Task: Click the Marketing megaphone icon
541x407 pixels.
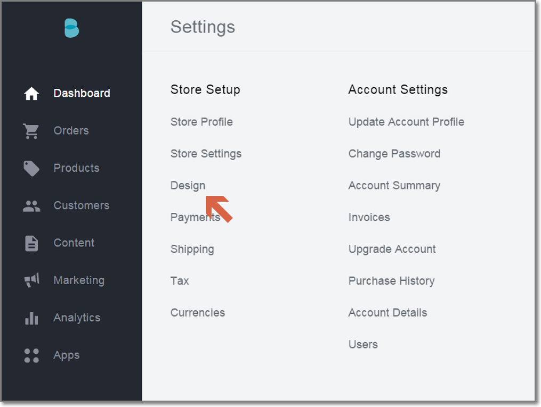Action: [31, 280]
